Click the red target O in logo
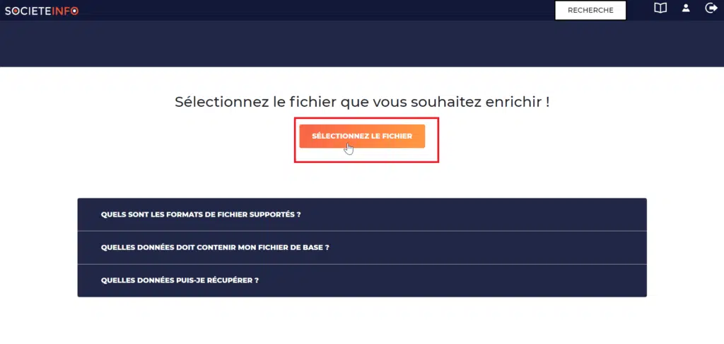724x344 pixels. pyautogui.click(x=74, y=11)
